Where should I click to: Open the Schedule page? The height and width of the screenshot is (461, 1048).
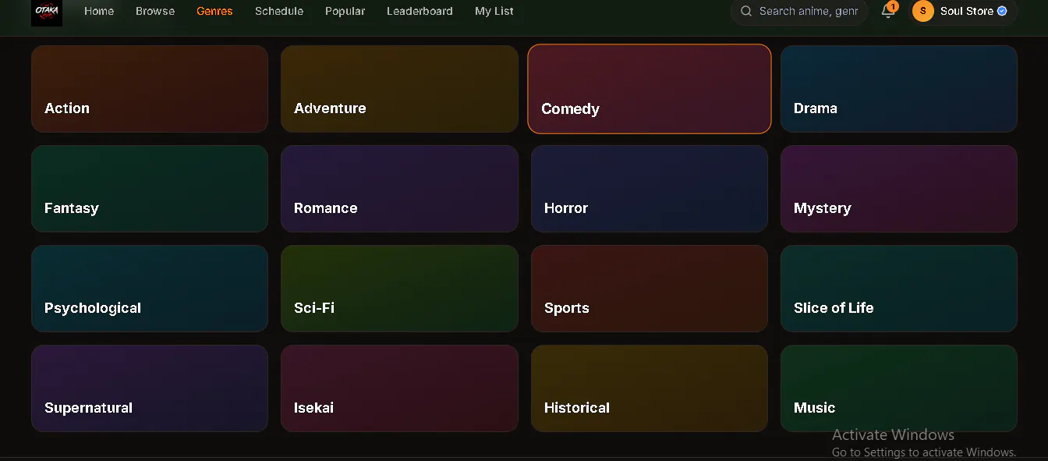point(279,11)
